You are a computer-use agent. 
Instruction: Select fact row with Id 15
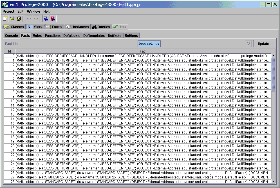click(138, 123)
